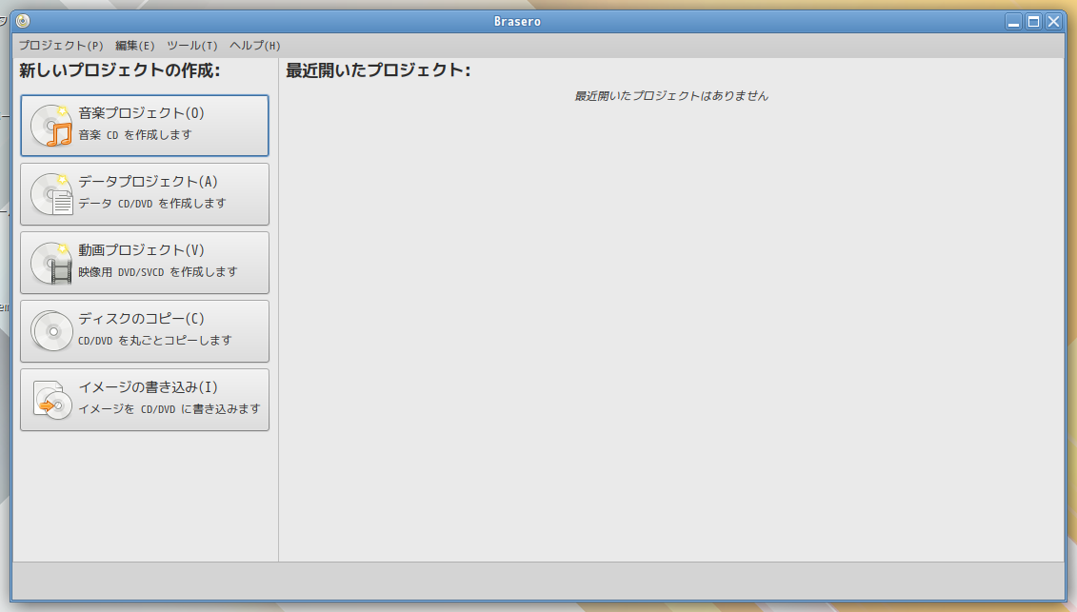This screenshot has width=1077, height=612.
Task: Open the ヘルプ(H) menu
Action: 255,46
